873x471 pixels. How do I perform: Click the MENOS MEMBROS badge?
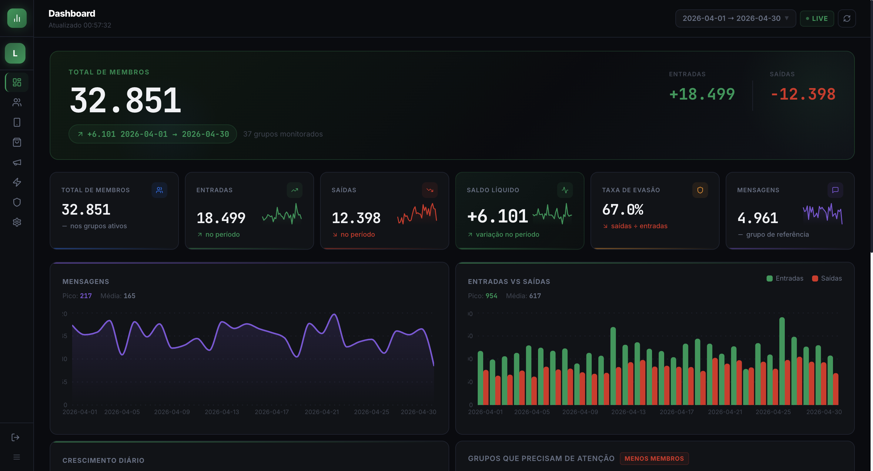pyautogui.click(x=654, y=459)
